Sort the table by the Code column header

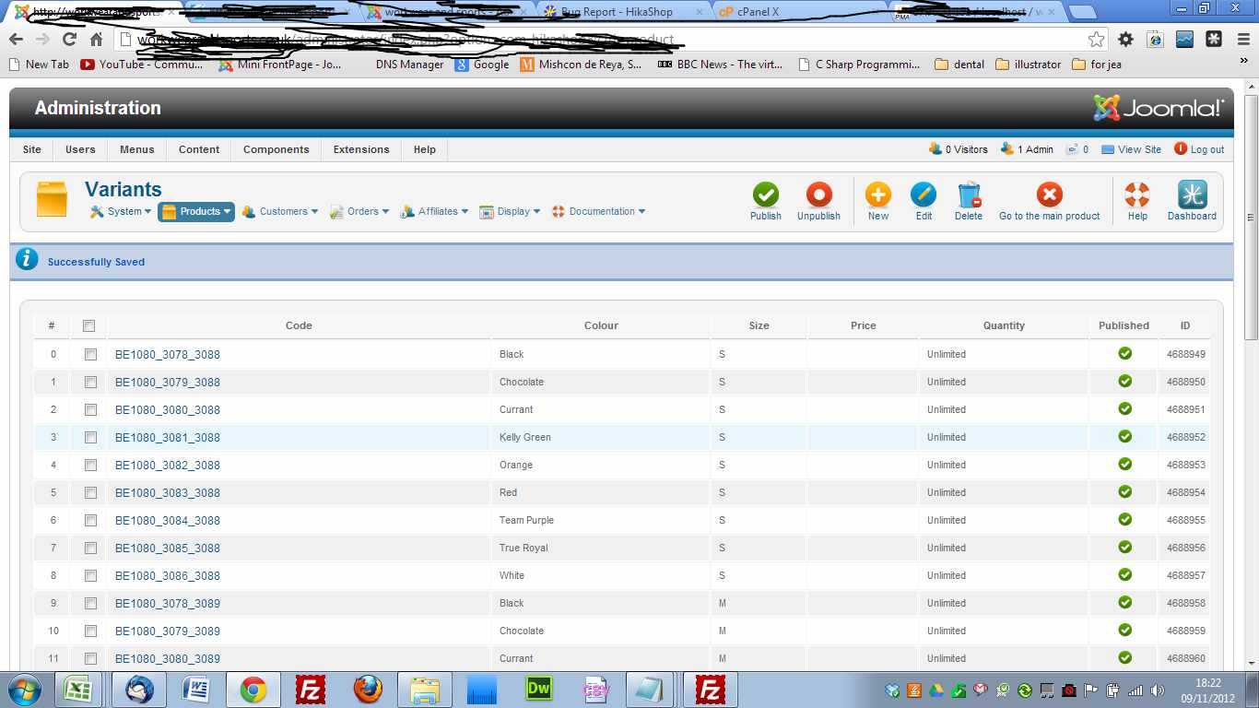tap(299, 325)
